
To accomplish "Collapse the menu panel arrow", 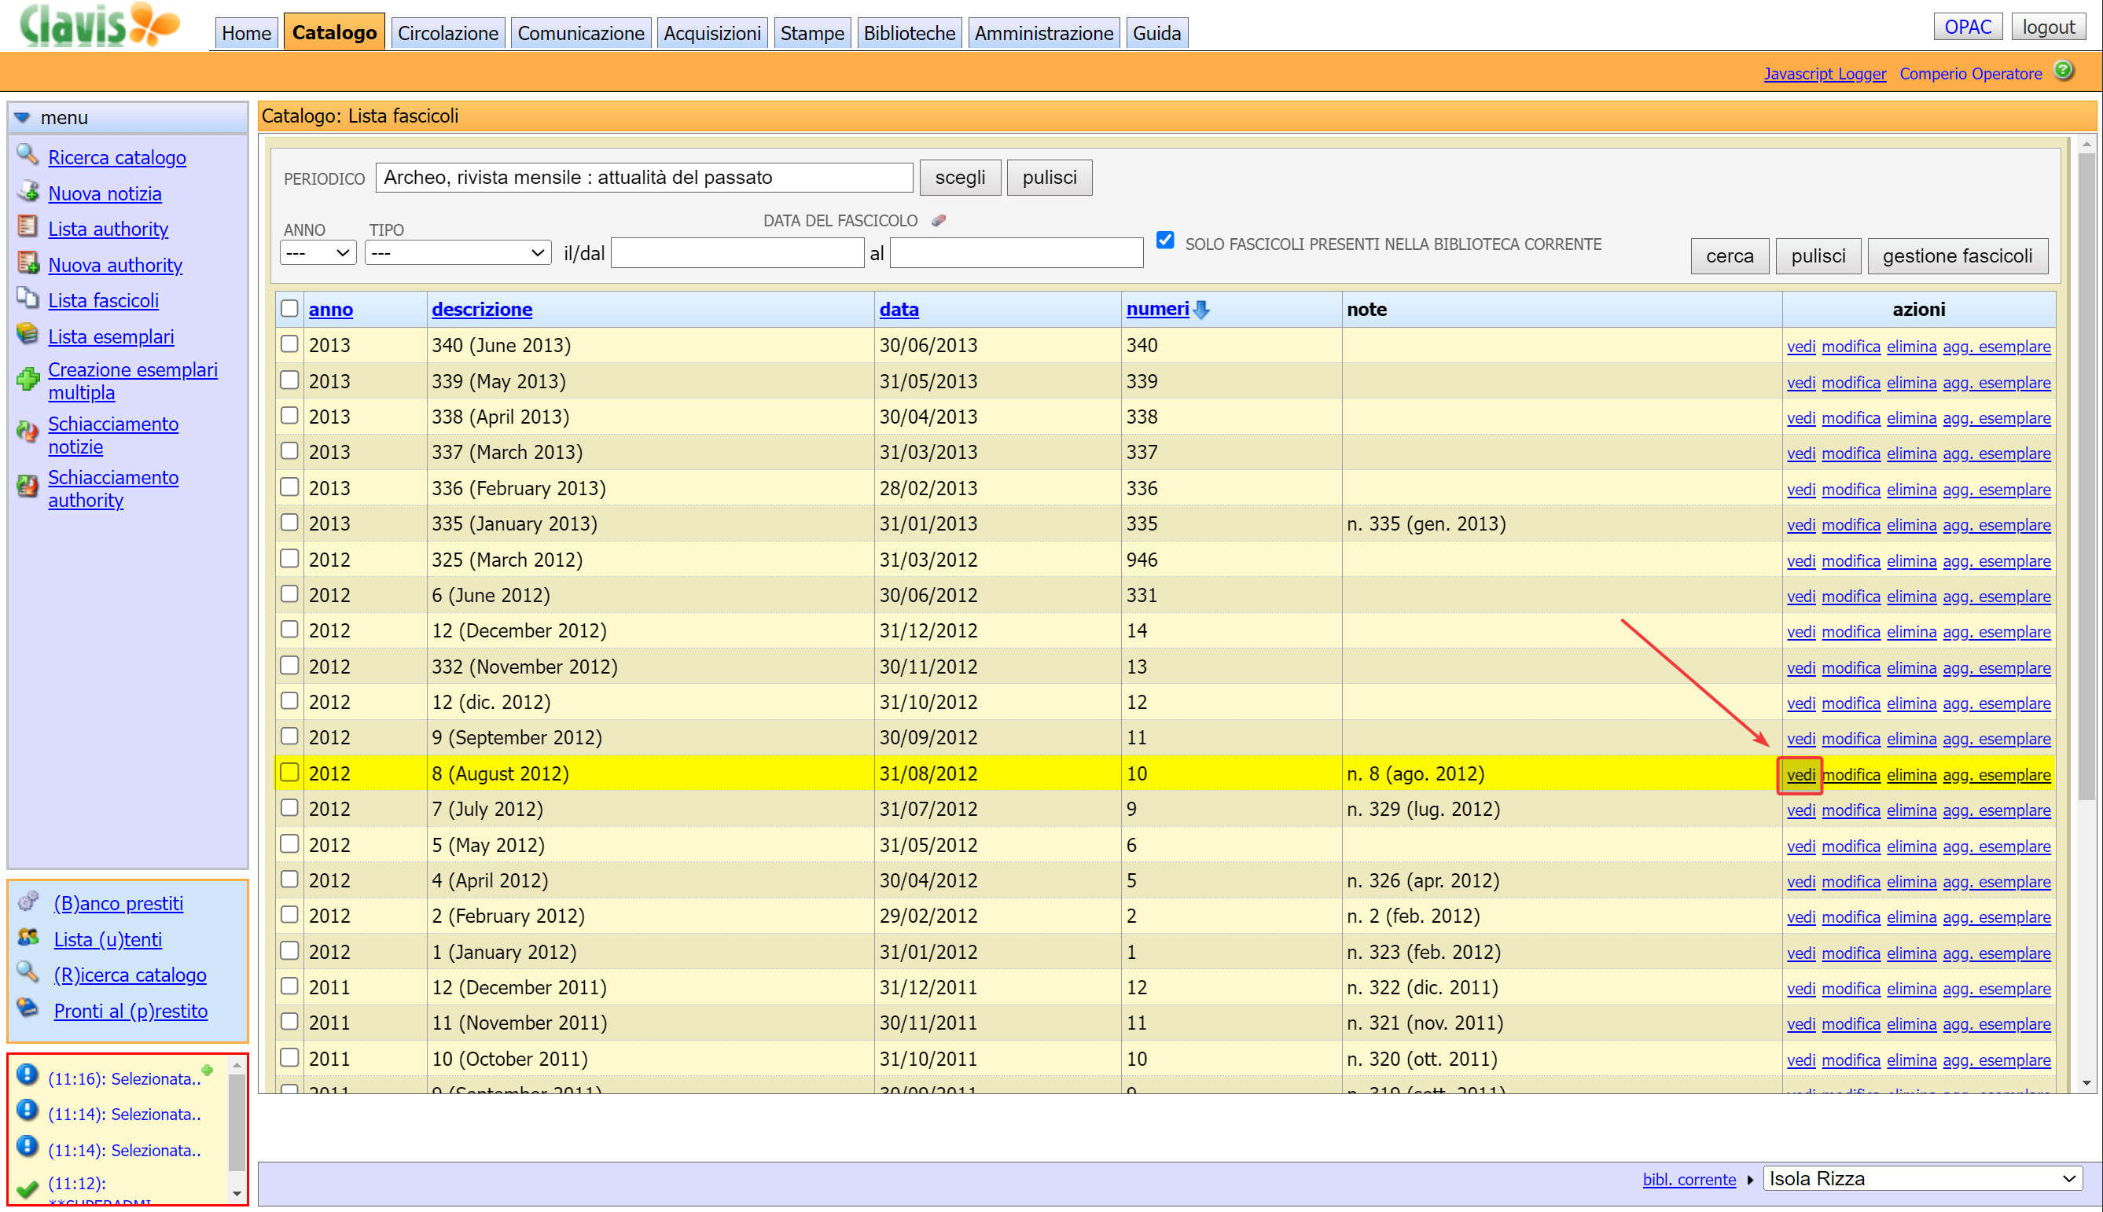I will click(23, 117).
